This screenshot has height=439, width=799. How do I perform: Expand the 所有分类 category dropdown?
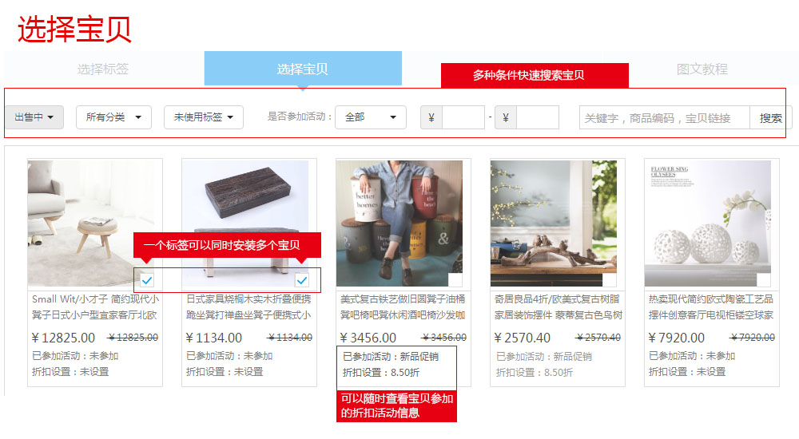[113, 117]
